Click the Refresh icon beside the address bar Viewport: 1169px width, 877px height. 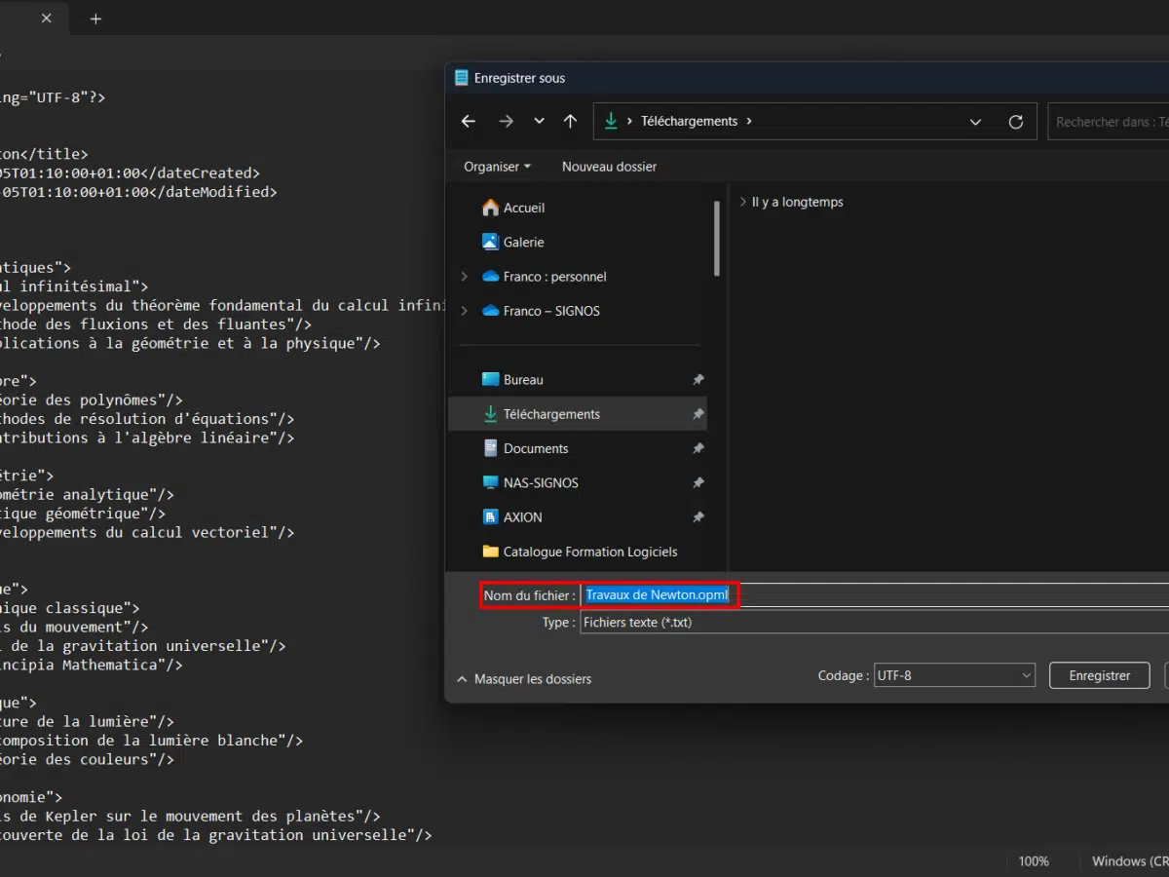click(x=1015, y=122)
